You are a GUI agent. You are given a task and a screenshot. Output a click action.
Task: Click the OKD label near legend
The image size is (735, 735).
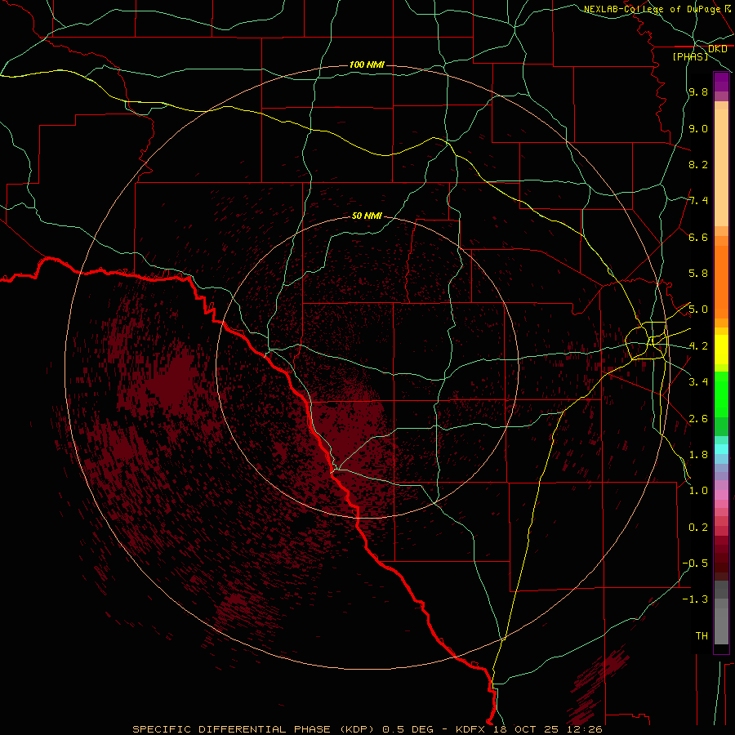(x=718, y=49)
